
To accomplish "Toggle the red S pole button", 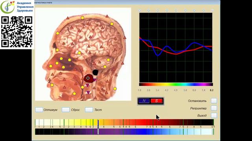I will click(x=157, y=101).
